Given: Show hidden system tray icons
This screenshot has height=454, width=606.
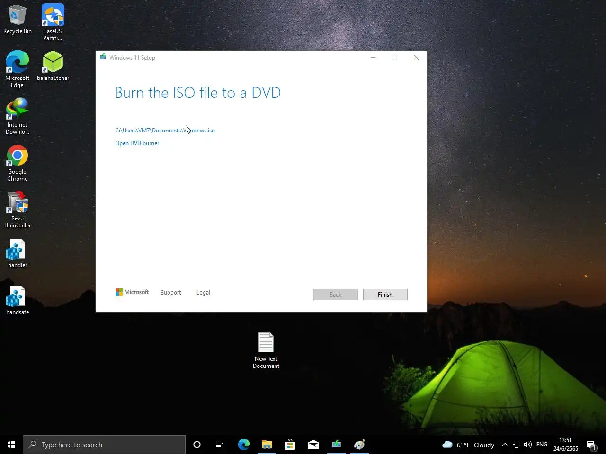Looking at the screenshot, I should (505, 445).
